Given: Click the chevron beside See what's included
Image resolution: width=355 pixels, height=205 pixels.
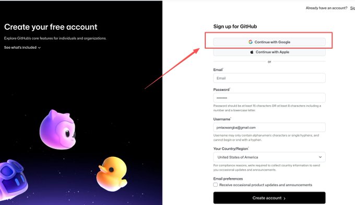Looking at the screenshot, I should click(39, 48).
